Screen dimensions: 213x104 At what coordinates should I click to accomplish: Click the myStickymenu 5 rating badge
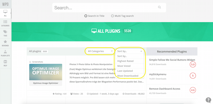point(193,76)
